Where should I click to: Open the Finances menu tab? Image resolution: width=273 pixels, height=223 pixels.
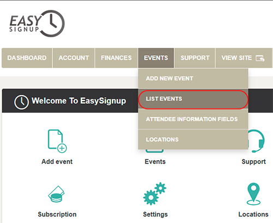[116, 58]
